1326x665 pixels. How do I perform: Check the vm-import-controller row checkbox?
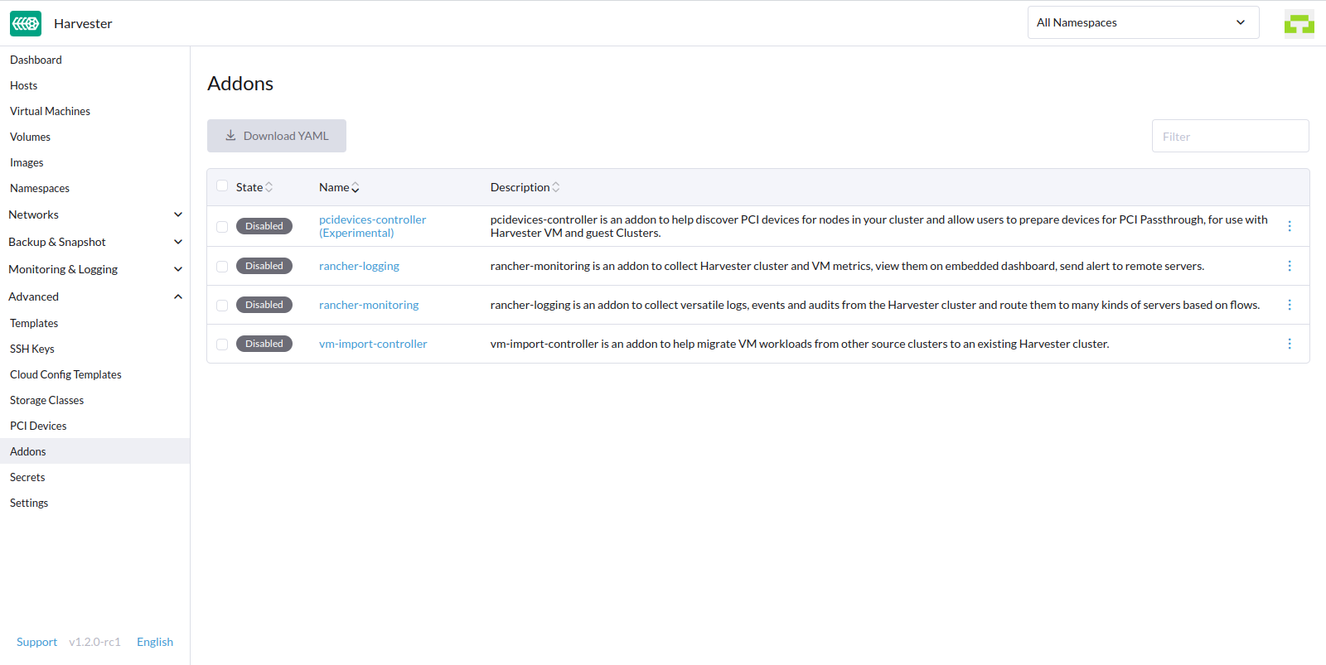click(x=222, y=345)
